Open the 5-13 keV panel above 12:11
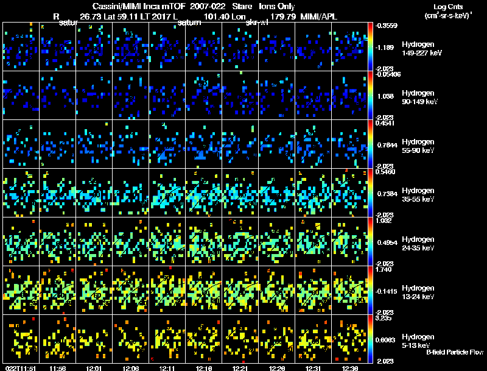 (x=167, y=339)
